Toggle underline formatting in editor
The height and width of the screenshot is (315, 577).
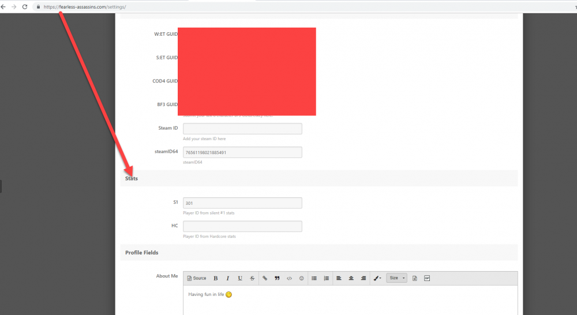click(240, 278)
